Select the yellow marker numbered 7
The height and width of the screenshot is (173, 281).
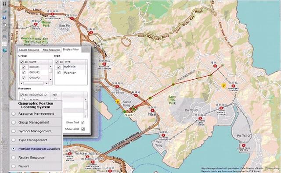pyautogui.click(x=223, y=86)
